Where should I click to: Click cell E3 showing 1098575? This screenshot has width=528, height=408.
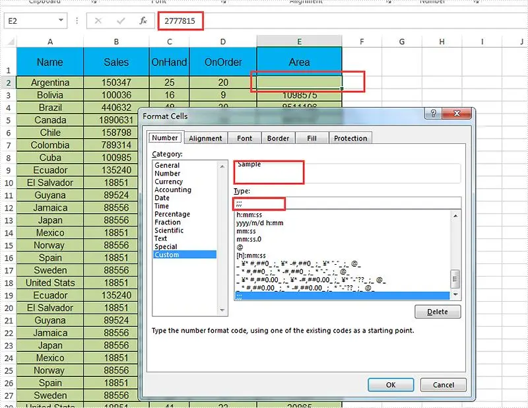299,95
